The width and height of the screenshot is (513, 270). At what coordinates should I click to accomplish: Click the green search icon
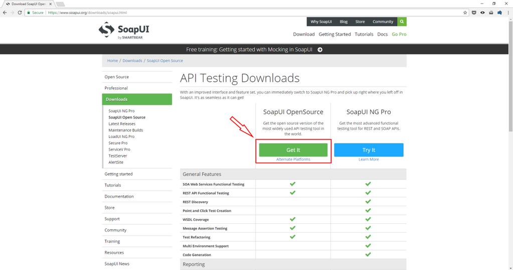tap(402, 22)
